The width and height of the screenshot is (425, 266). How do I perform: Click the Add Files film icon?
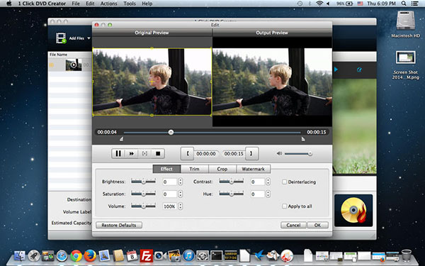tap(61, 38)
